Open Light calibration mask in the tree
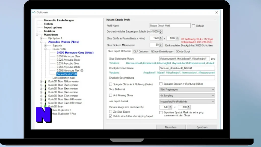Image resolution: width=261 pixels, height=147 pixels. tap(64, 78)
